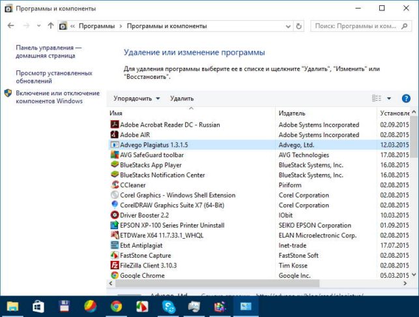
Task: Click the search magnifier icon
Action: tap(405, 26)
